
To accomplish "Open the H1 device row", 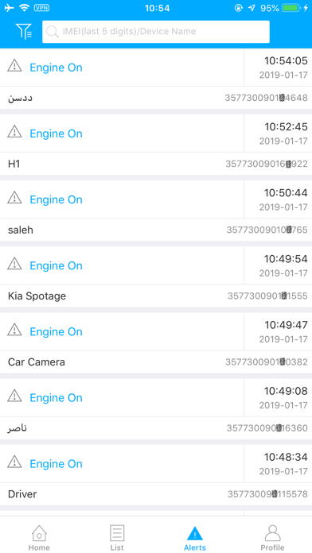I will coord(156,164).
